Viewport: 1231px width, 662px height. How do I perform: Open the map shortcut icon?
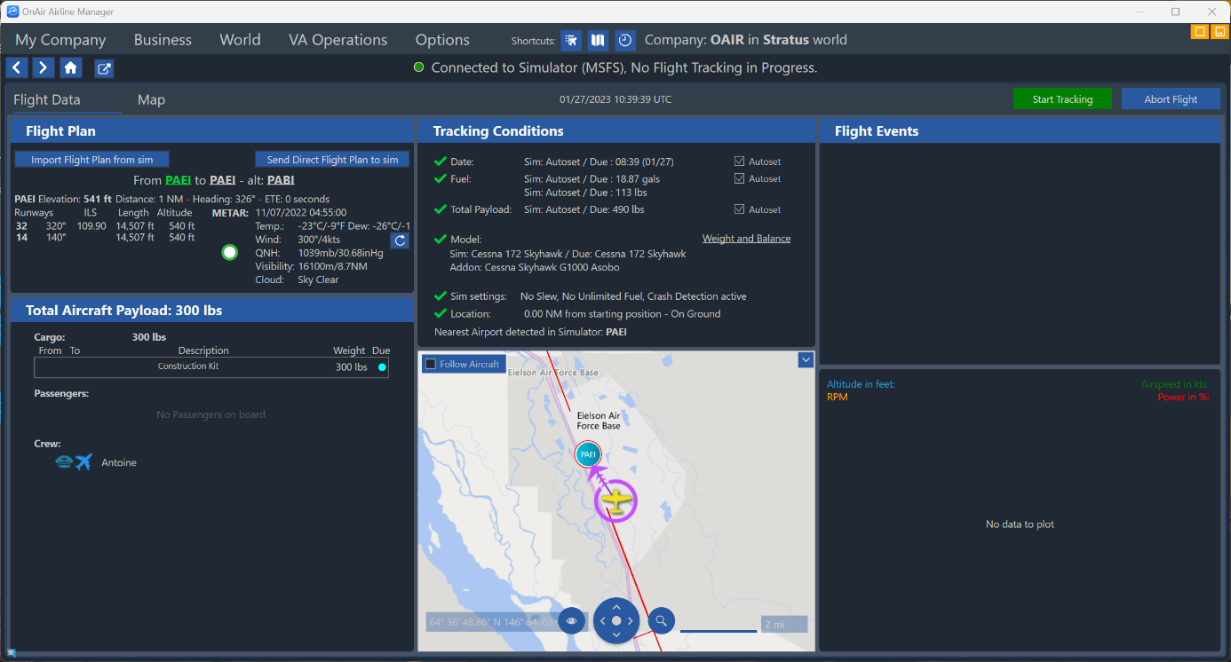tap(599, 41)
